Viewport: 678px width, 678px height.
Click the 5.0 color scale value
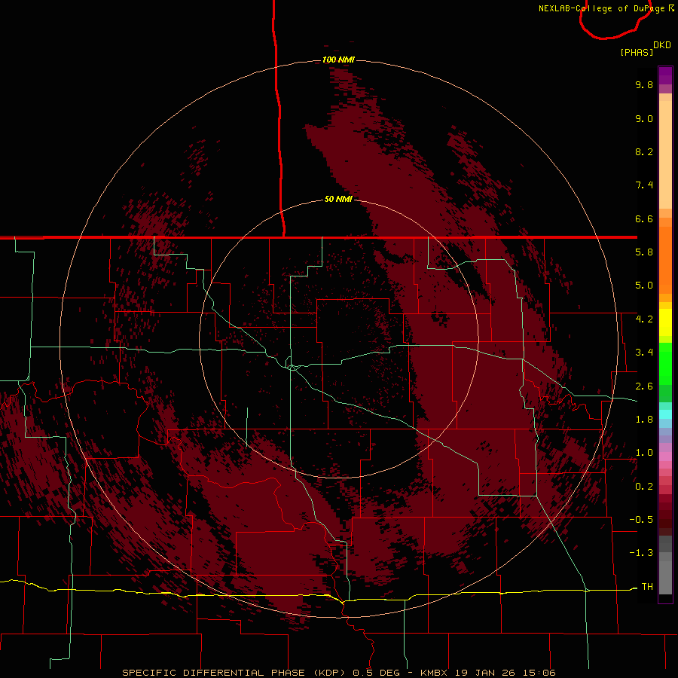[x=644, y=286]
